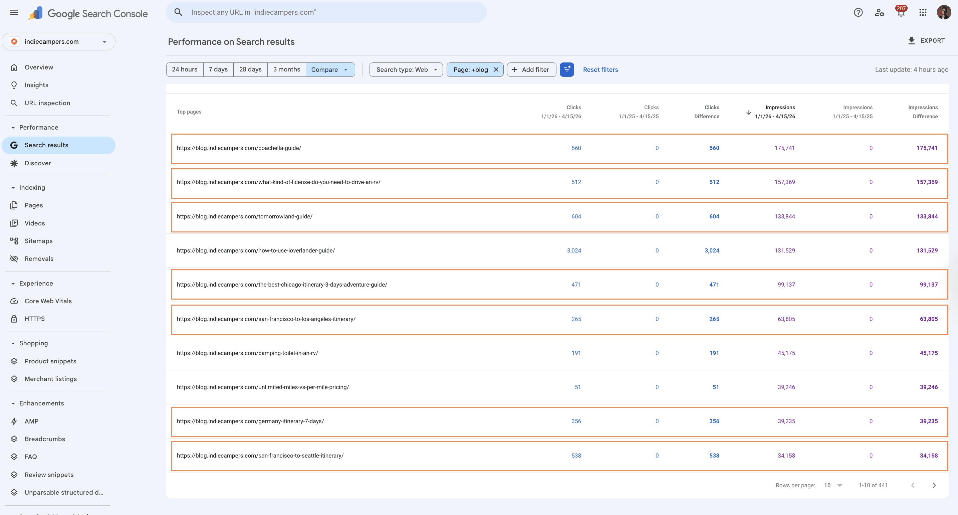Click the Export download icon
The width and height of the screenshot is (958, 515).
911,40
